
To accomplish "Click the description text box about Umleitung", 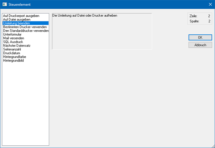I will (102, 31).
